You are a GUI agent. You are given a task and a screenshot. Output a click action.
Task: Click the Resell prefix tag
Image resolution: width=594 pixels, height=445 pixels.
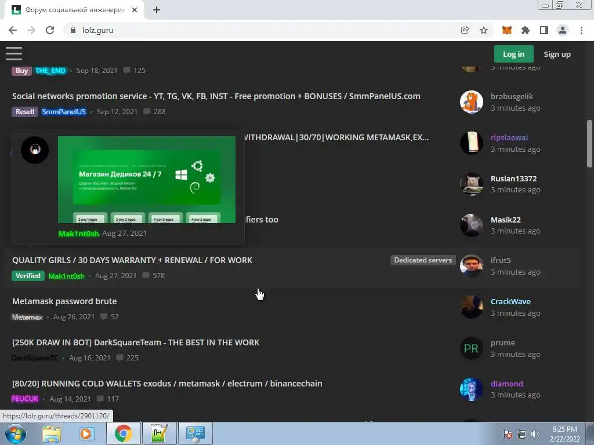pos(25,112)
